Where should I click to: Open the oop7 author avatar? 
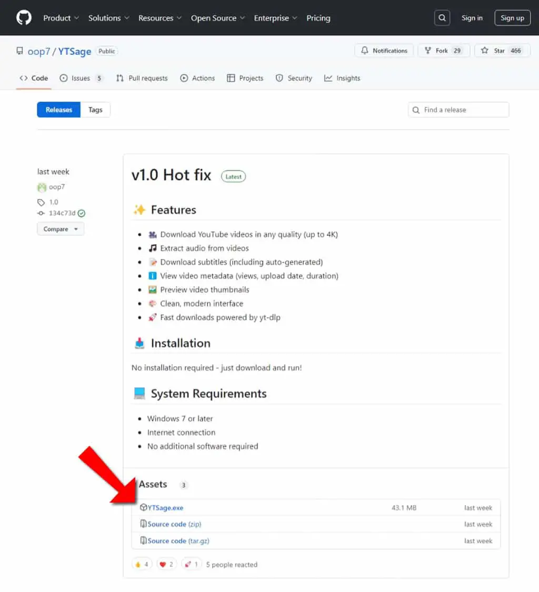42,187
